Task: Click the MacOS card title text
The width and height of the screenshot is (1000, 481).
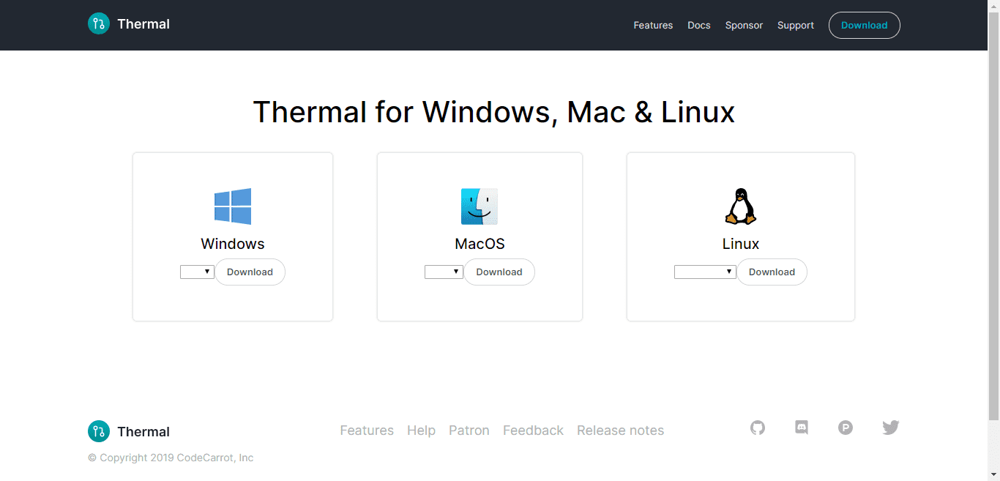Action: 480,244
